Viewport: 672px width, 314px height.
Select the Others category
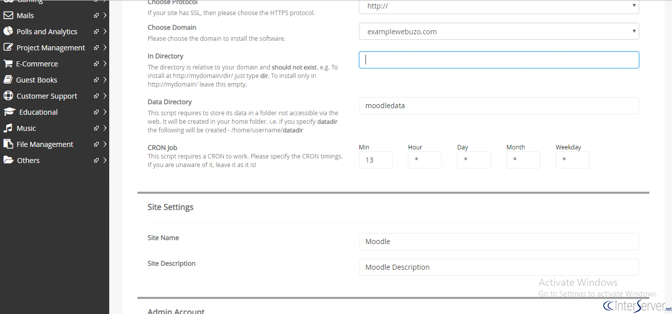28,161
